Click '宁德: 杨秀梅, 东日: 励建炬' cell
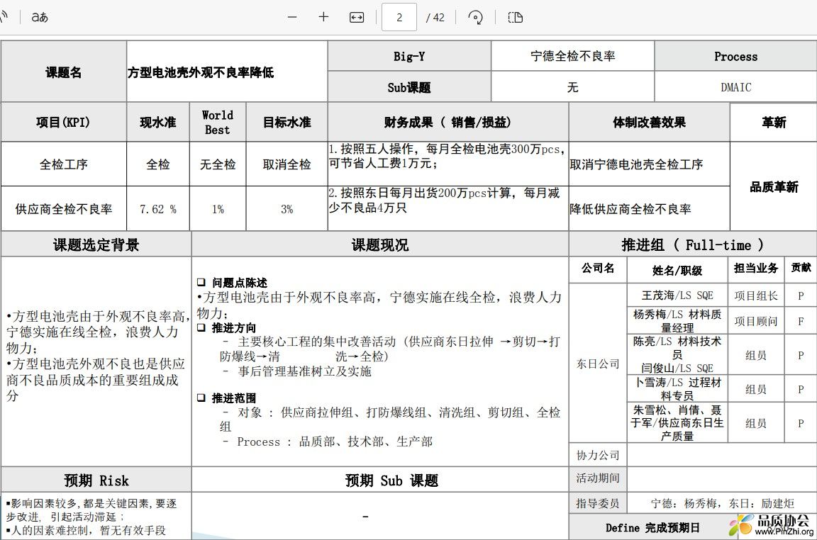The image size is (817, 540). (x=722, y=503)
